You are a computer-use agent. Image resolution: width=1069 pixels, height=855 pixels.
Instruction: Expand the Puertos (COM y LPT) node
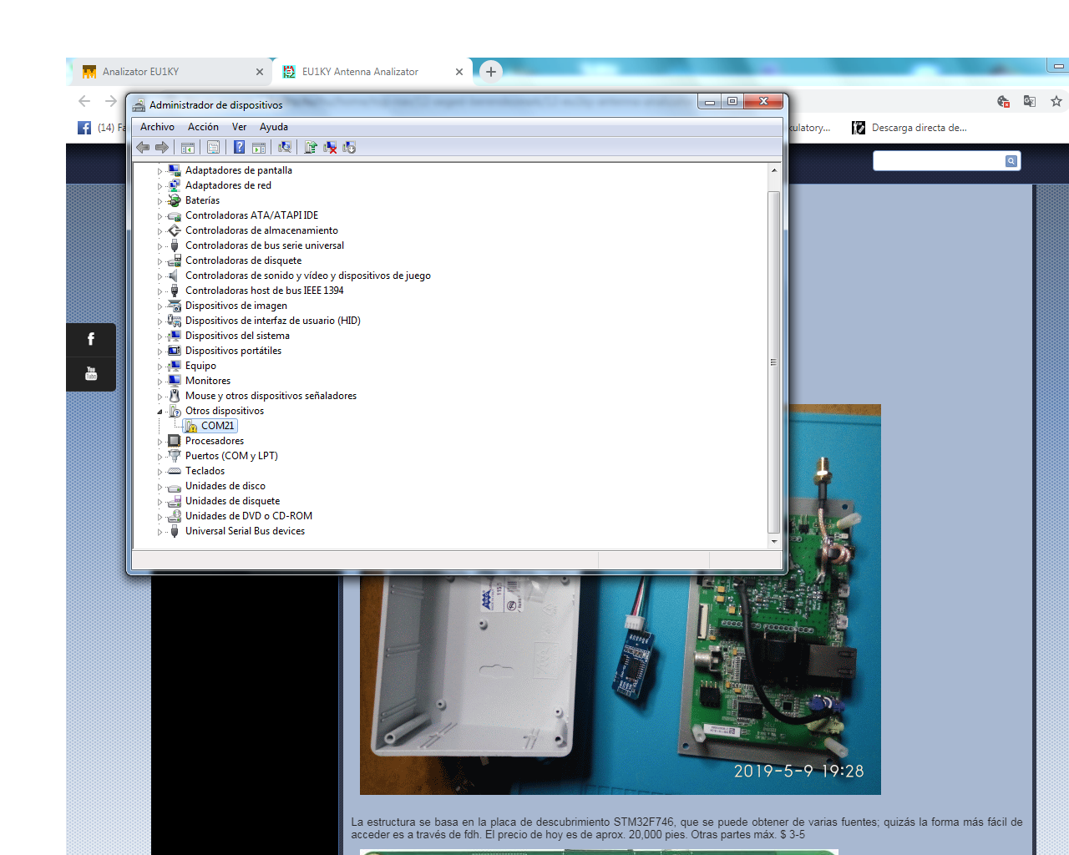click(x=160, y=457)
